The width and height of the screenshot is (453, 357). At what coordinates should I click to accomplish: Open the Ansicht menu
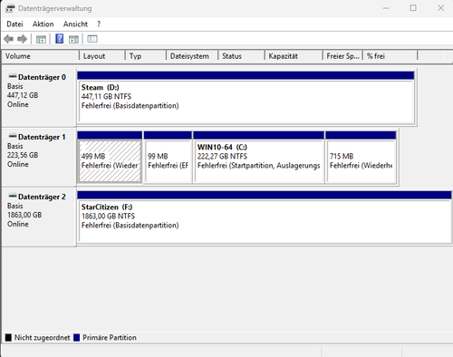coord(75,24)
